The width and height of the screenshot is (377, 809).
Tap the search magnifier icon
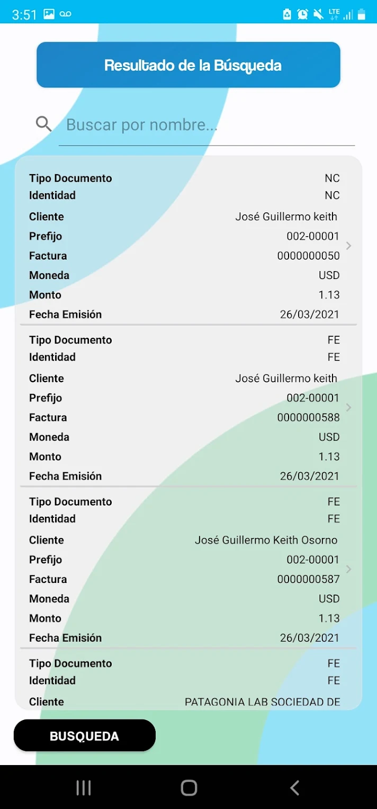click(x=43, y=124)
